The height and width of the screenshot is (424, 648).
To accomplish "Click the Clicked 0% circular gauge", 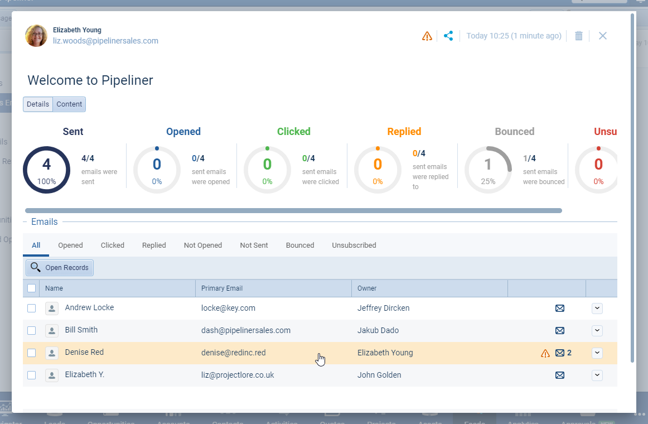I will coord(267,170).
